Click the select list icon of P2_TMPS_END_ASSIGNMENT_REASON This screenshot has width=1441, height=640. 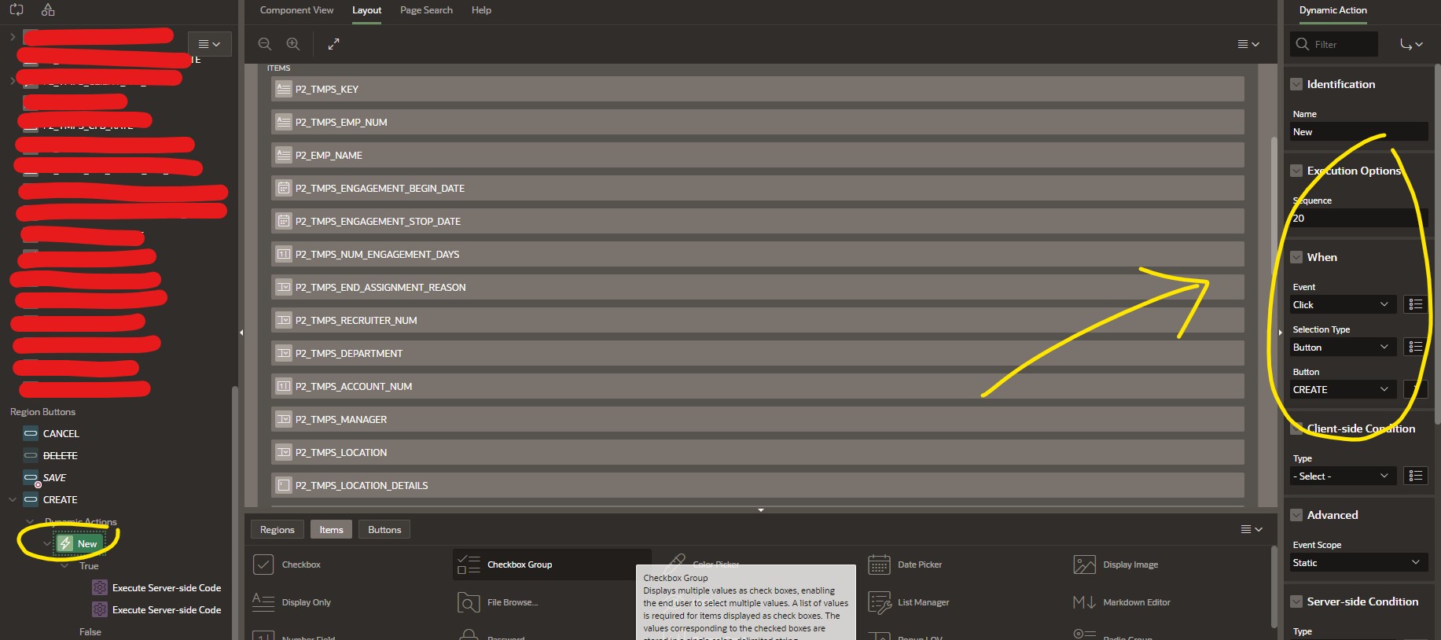[284, 287]
